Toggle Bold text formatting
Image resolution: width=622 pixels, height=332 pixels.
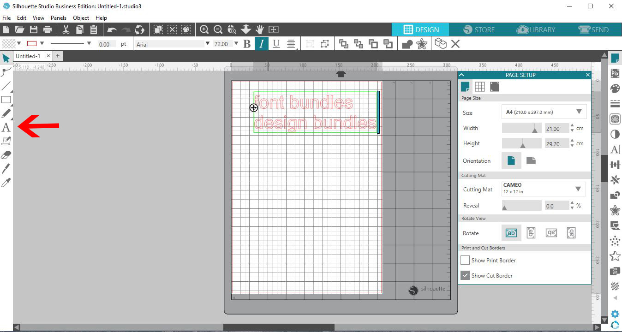pyautogui.click(x=247, y=44)
